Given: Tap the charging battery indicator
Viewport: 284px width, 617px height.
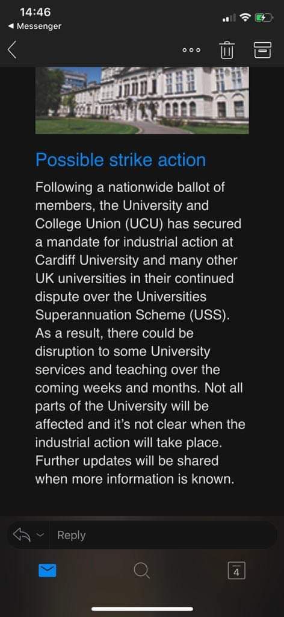Looking at the screenshot, I should [x=264, y=17].
